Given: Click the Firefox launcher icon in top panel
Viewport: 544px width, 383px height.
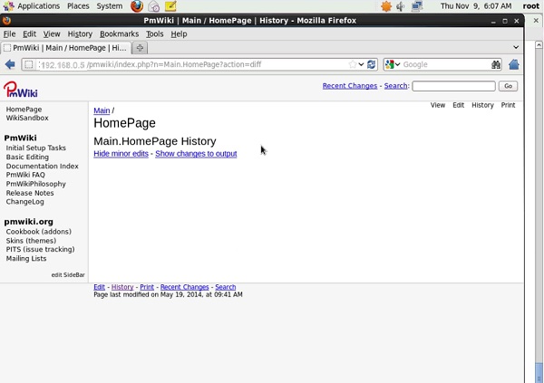Looking at the screenshot, I should [x=137, y=6].
